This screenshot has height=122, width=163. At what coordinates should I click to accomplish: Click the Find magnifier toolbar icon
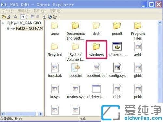(16, 17)
